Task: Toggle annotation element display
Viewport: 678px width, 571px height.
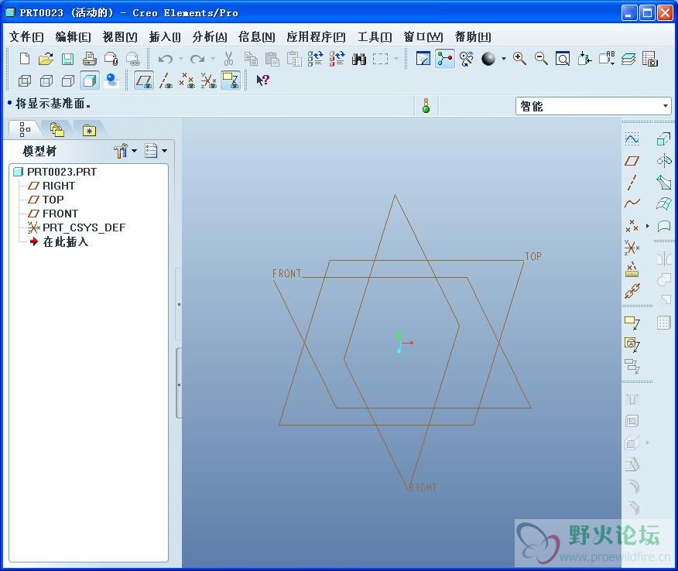Action: 231,80
